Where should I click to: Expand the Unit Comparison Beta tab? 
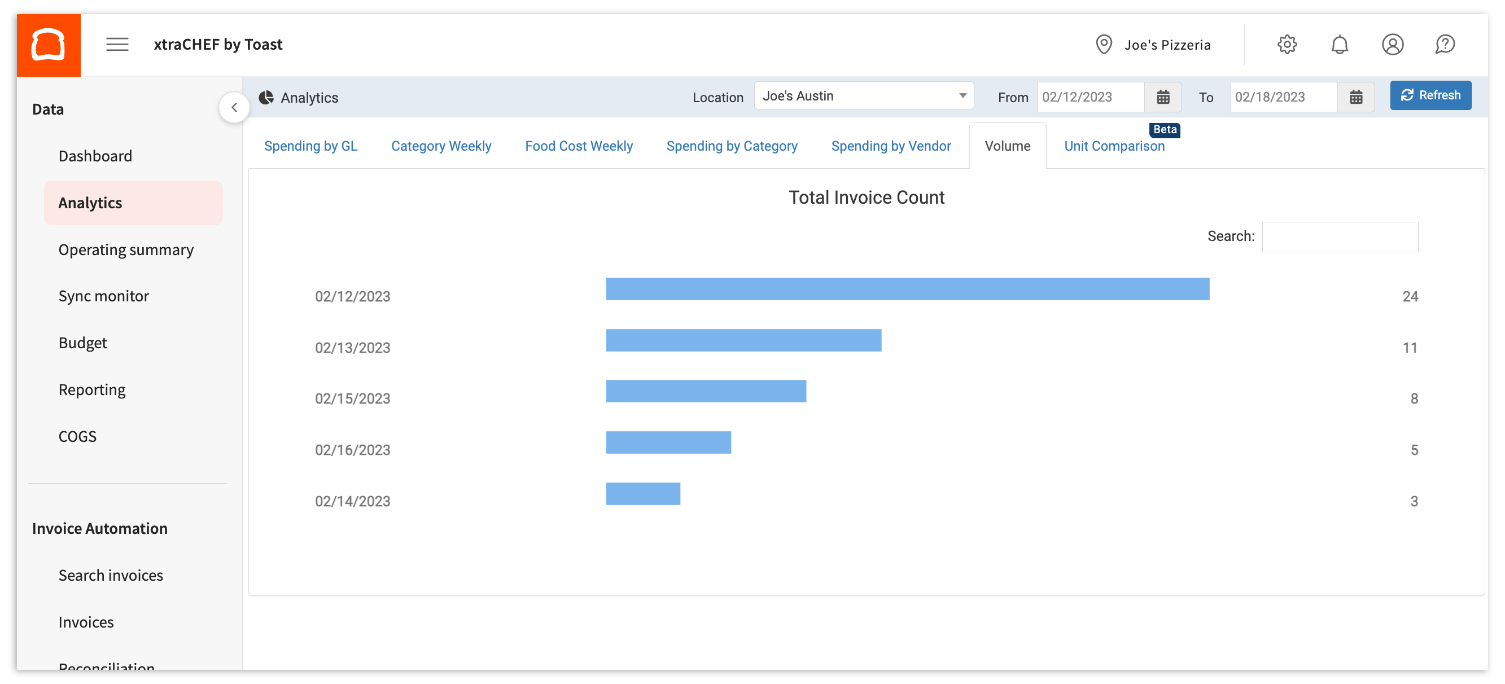1114,146
